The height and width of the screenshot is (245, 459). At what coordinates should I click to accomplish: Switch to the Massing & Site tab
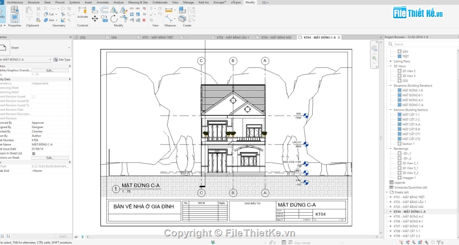(x=138, y=2)
